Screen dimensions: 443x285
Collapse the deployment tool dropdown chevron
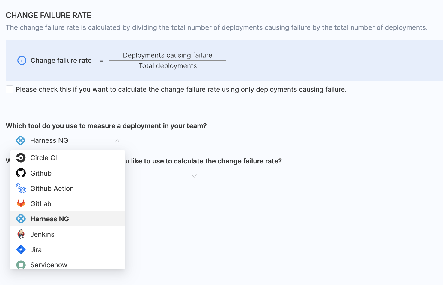[x=117, y=141]
